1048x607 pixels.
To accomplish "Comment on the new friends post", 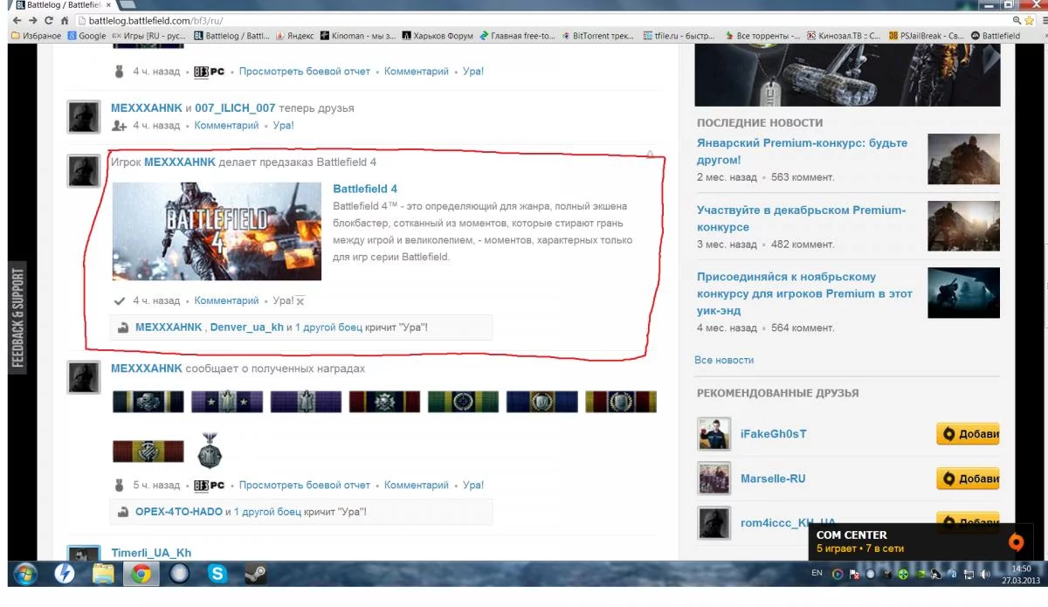I will 226,125.
